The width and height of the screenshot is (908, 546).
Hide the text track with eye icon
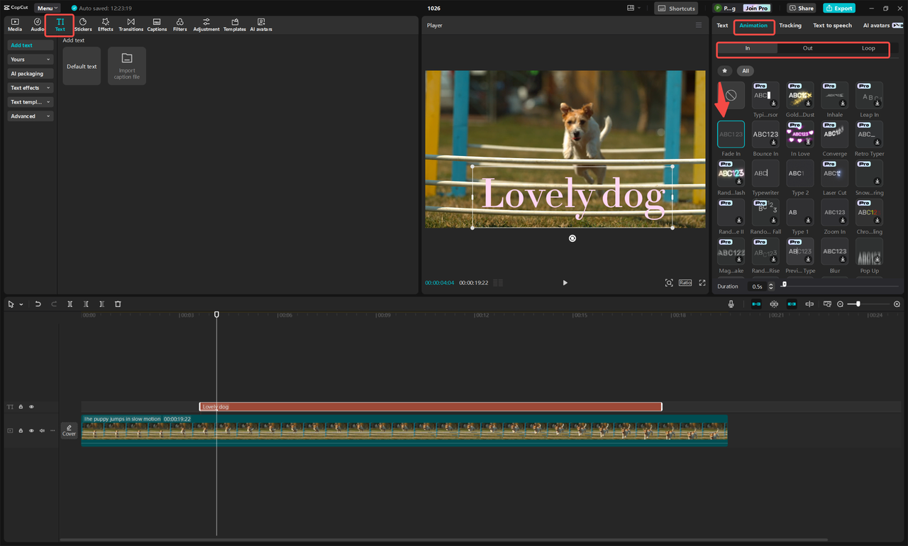coord(31,407)
